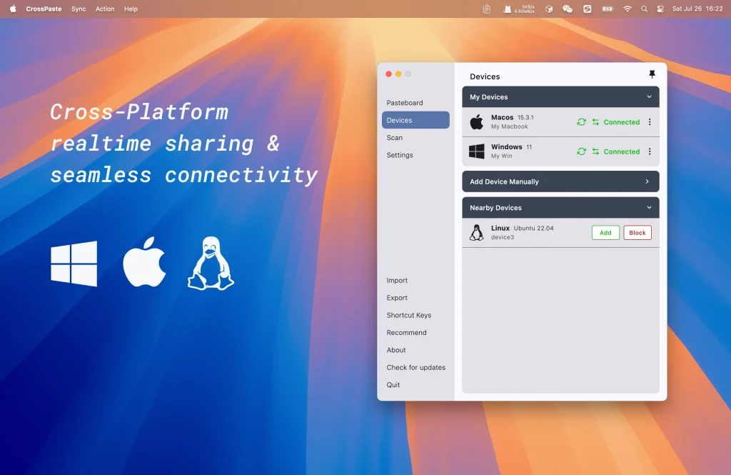
Task: Click the sync arrows icon for Windows device
Action: 595,151
